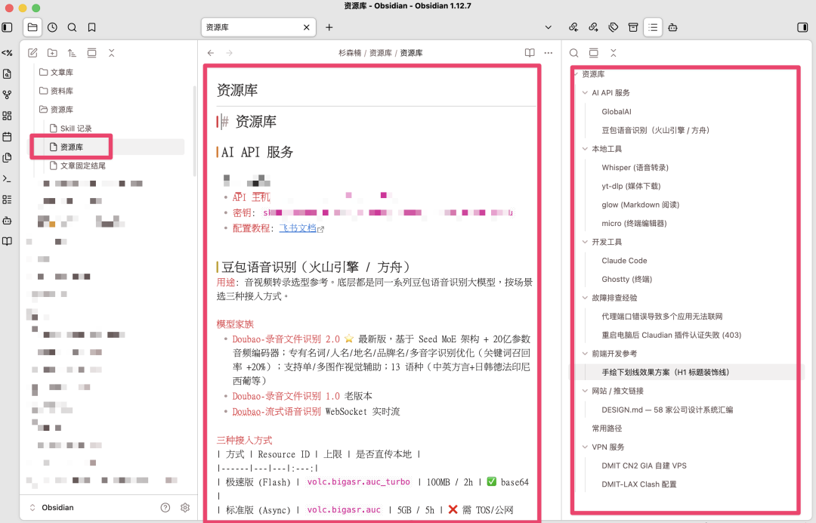Screen dimensions: 816x523
Task: Open the quick switcher file-search ribbon icon
Action: click(8, 74)
